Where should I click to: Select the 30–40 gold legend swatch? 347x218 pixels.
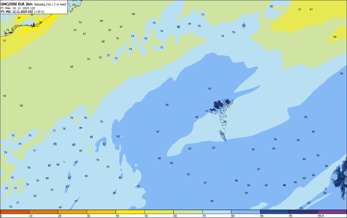coord(101,212)
